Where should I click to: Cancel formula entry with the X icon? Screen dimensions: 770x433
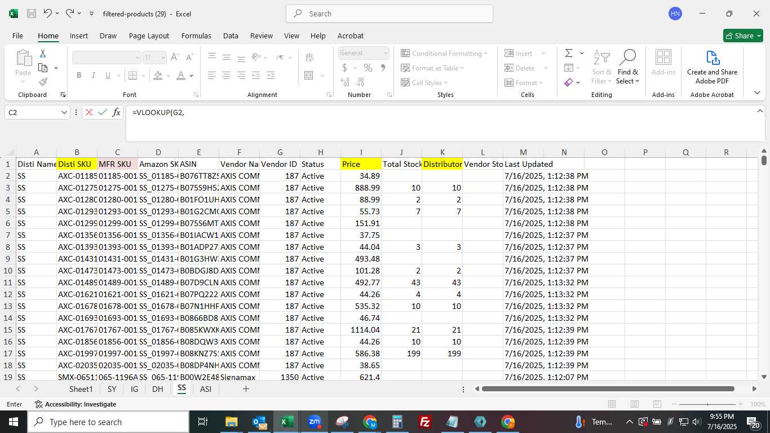pyautogui.click(x=88, y=112)
